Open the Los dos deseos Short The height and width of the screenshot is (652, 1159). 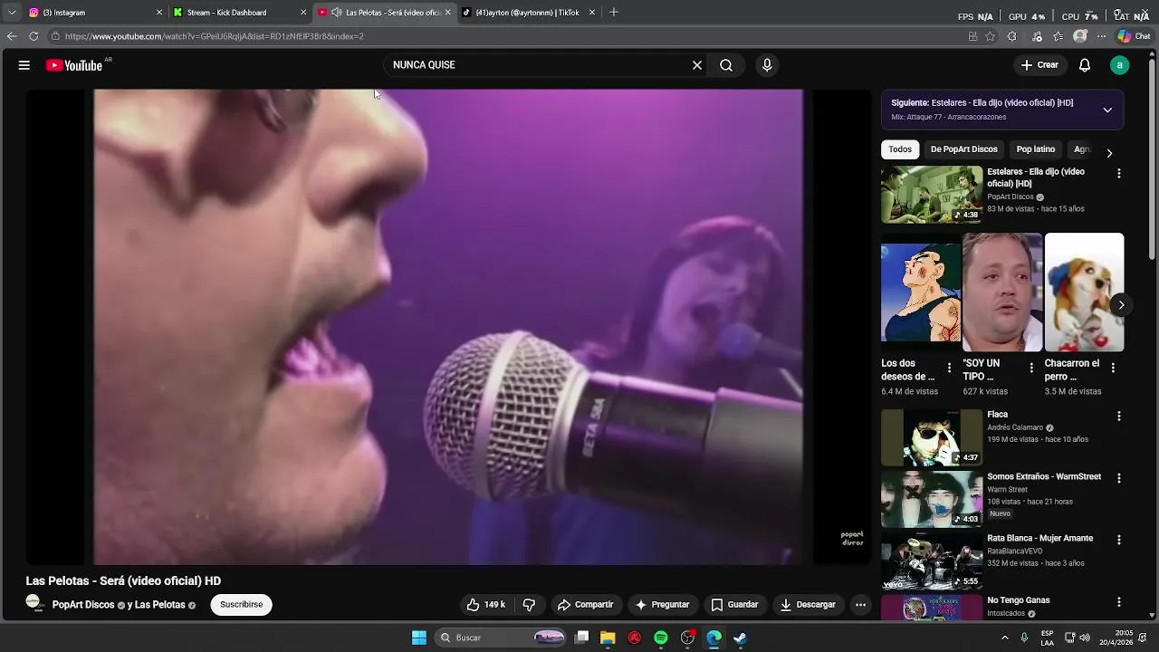(x=921, y=292)
